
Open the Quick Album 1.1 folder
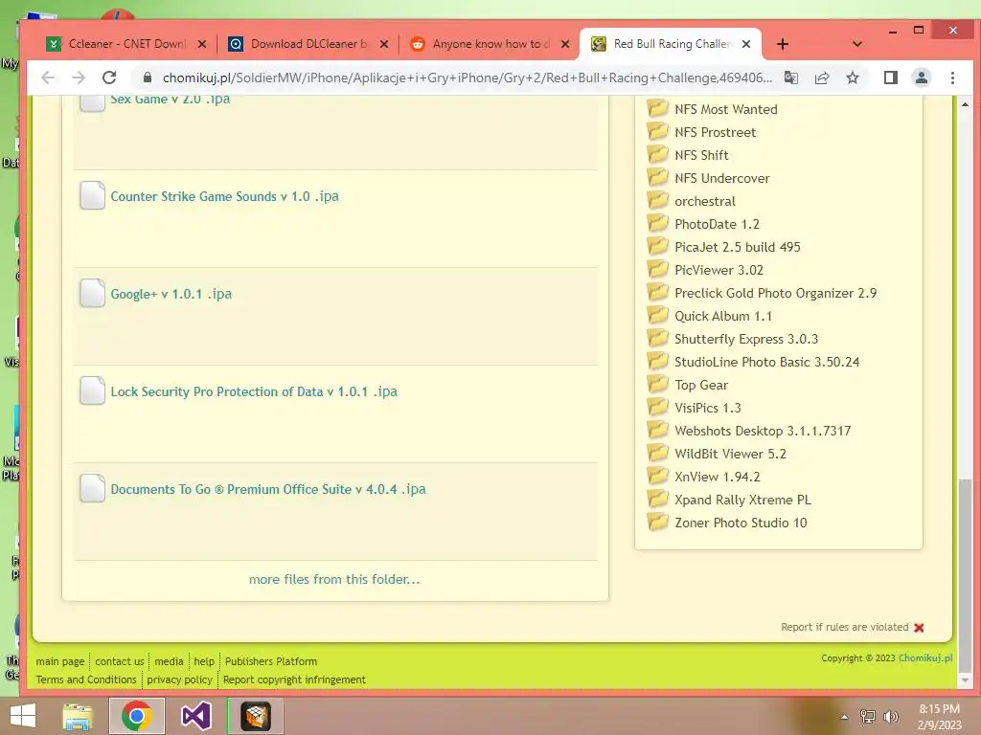(723, 316)
